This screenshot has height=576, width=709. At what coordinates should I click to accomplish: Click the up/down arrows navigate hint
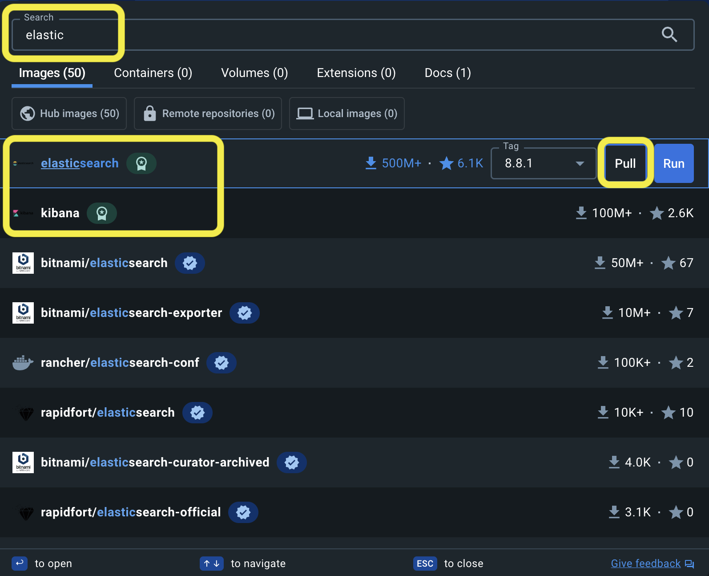click(x=212, y=564)
